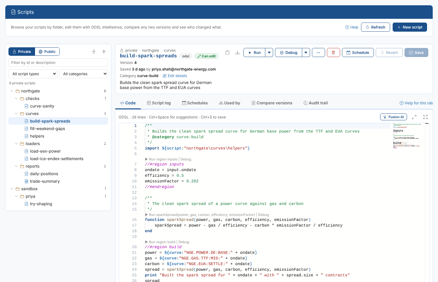Open the Fusion AI assistant

click(394, 117)
